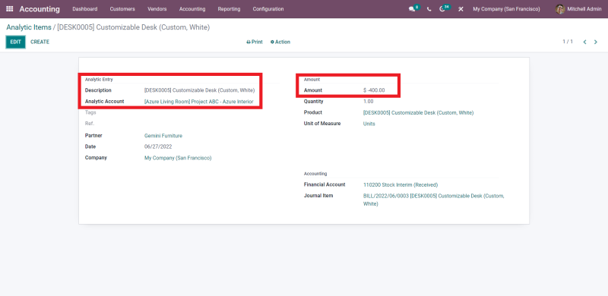Open the Product DESK0005 link
The height and width of the screenshot is (296, 608).
[419, 113]
